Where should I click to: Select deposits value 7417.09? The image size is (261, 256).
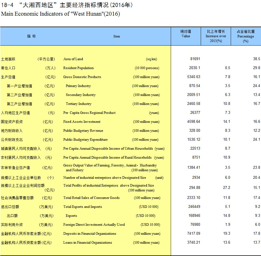(x=194, y=234)
